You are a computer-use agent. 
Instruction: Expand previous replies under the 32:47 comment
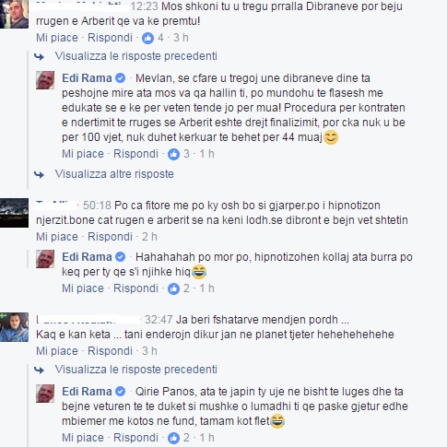point(135,370)
